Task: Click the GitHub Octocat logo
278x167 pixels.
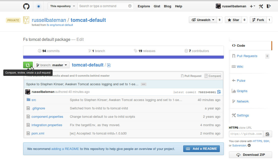Action: (26, 6)
